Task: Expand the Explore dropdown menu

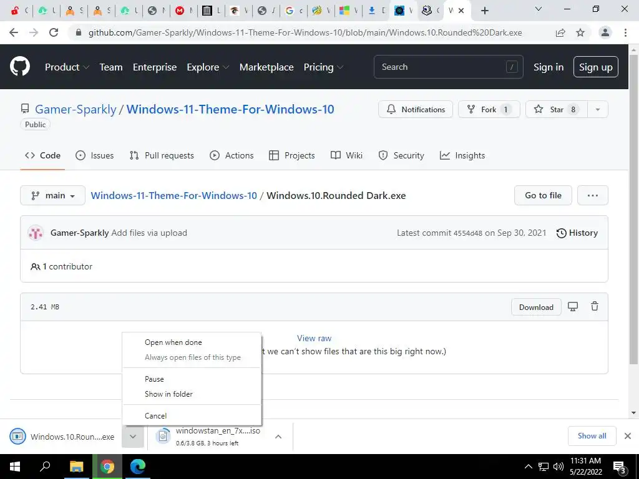Action: tap(208, 67)
